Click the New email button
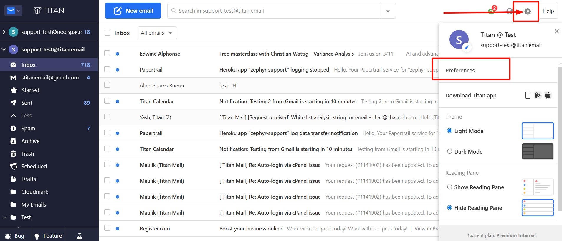 click(133, 11)
